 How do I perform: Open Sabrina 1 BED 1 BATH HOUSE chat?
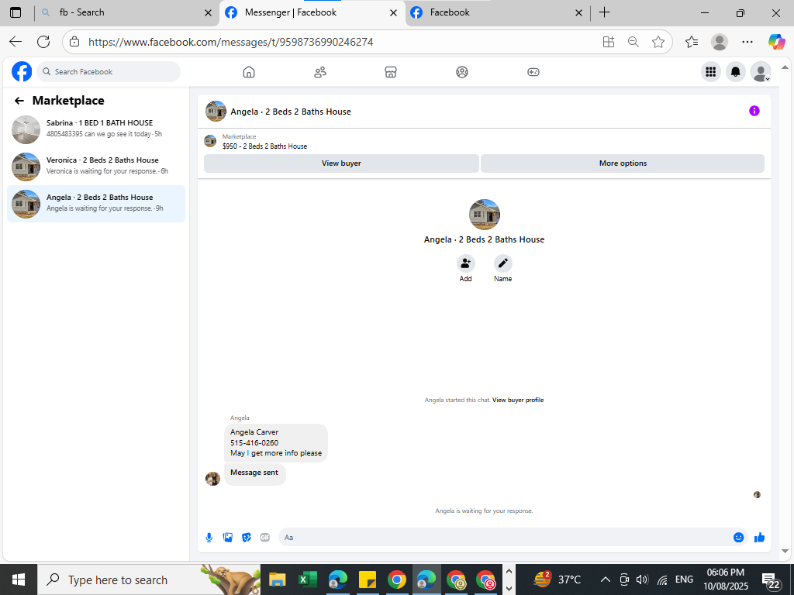tap(96, 129)
